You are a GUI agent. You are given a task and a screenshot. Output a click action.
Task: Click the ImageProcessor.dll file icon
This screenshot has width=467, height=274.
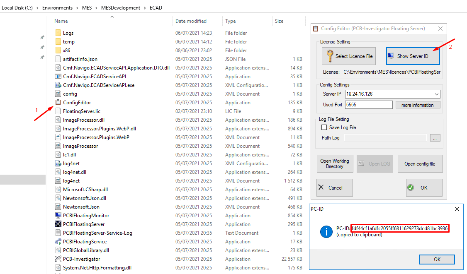point(58,120)
